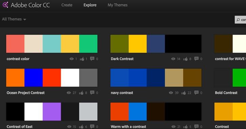Open comments icon for Warm with a contrast
This screenshot has height=129, width=246.
196,127
